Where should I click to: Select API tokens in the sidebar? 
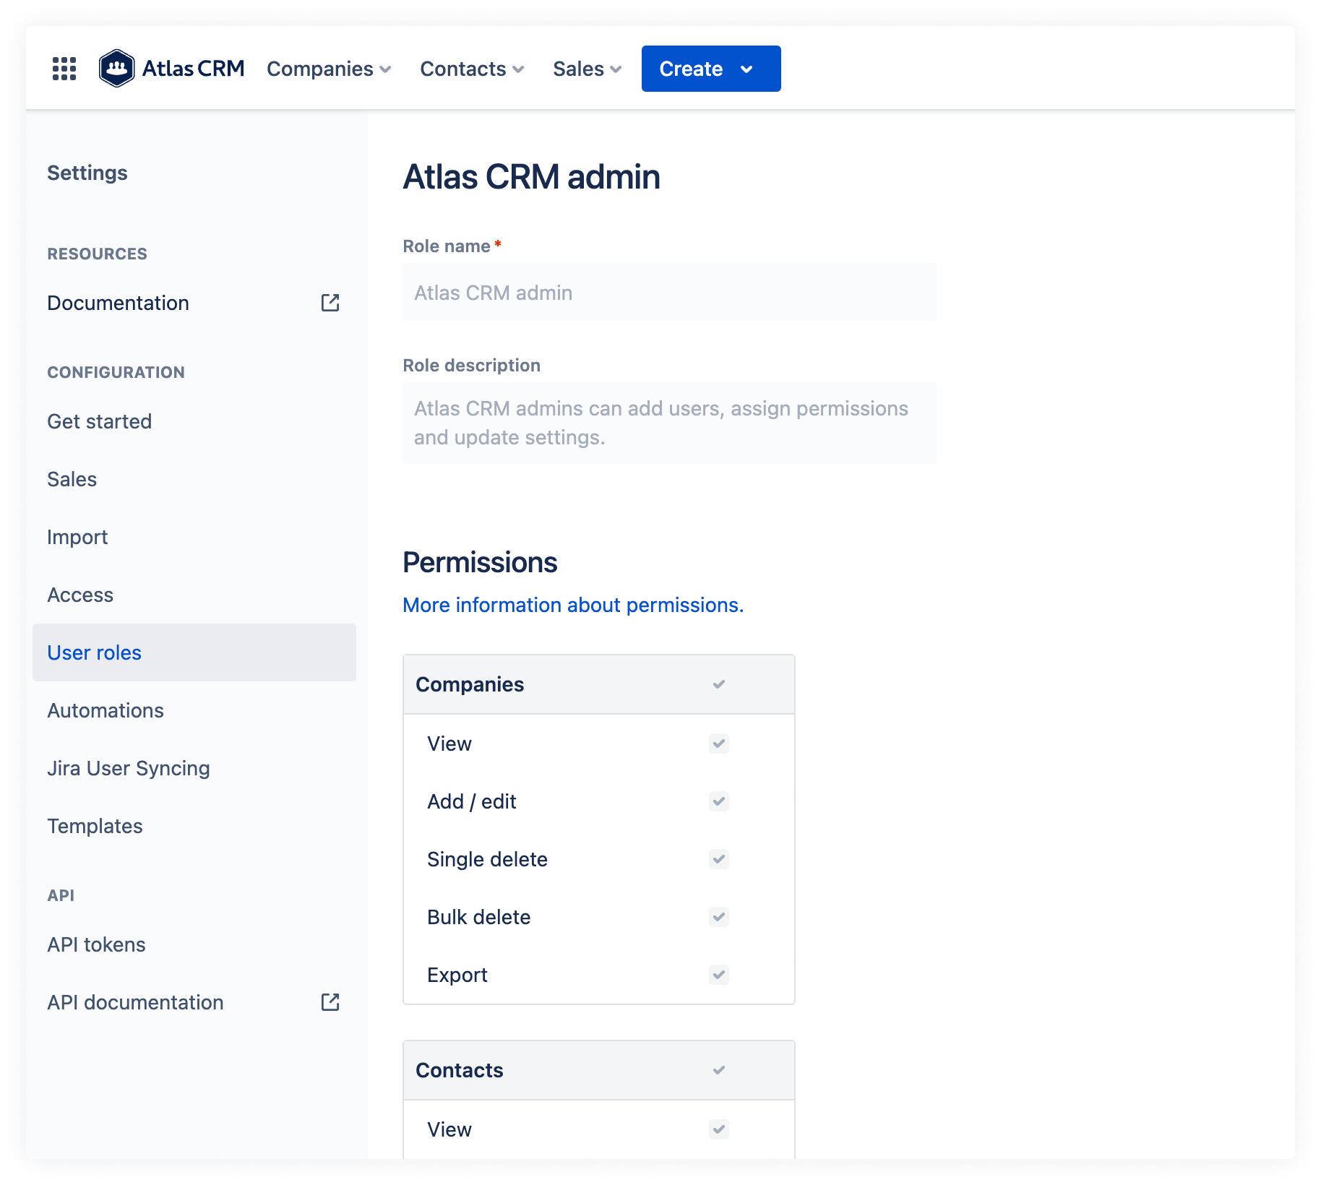point(96,944)
